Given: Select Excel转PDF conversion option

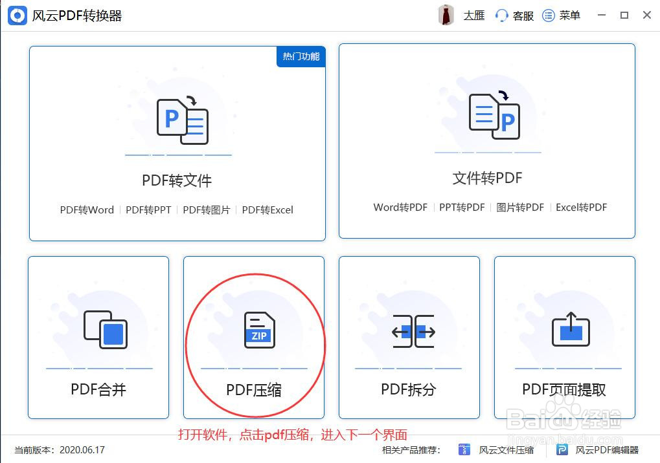Looking at the screenshot, I should point(581,208).
